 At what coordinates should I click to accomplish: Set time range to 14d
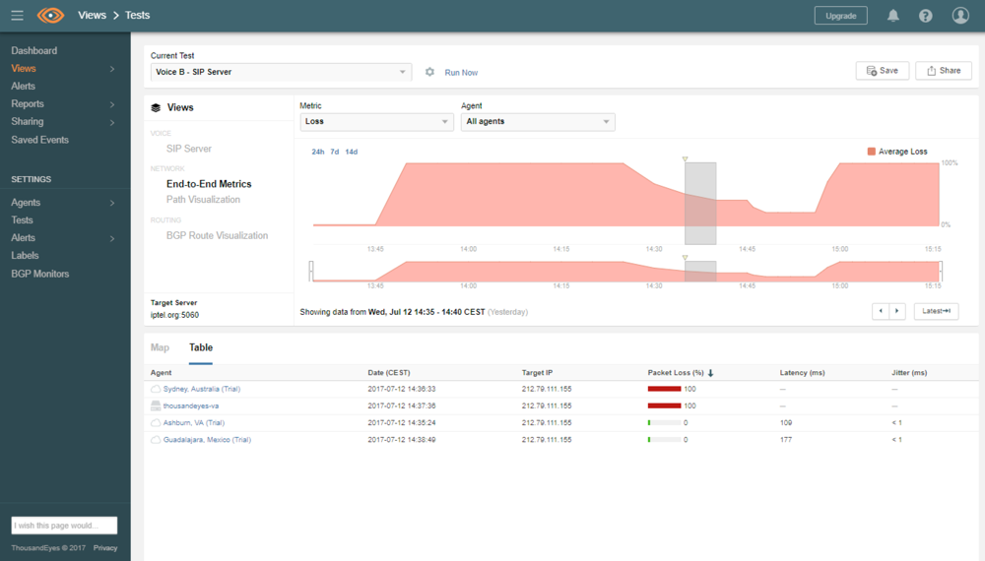[x=352, y=152]
